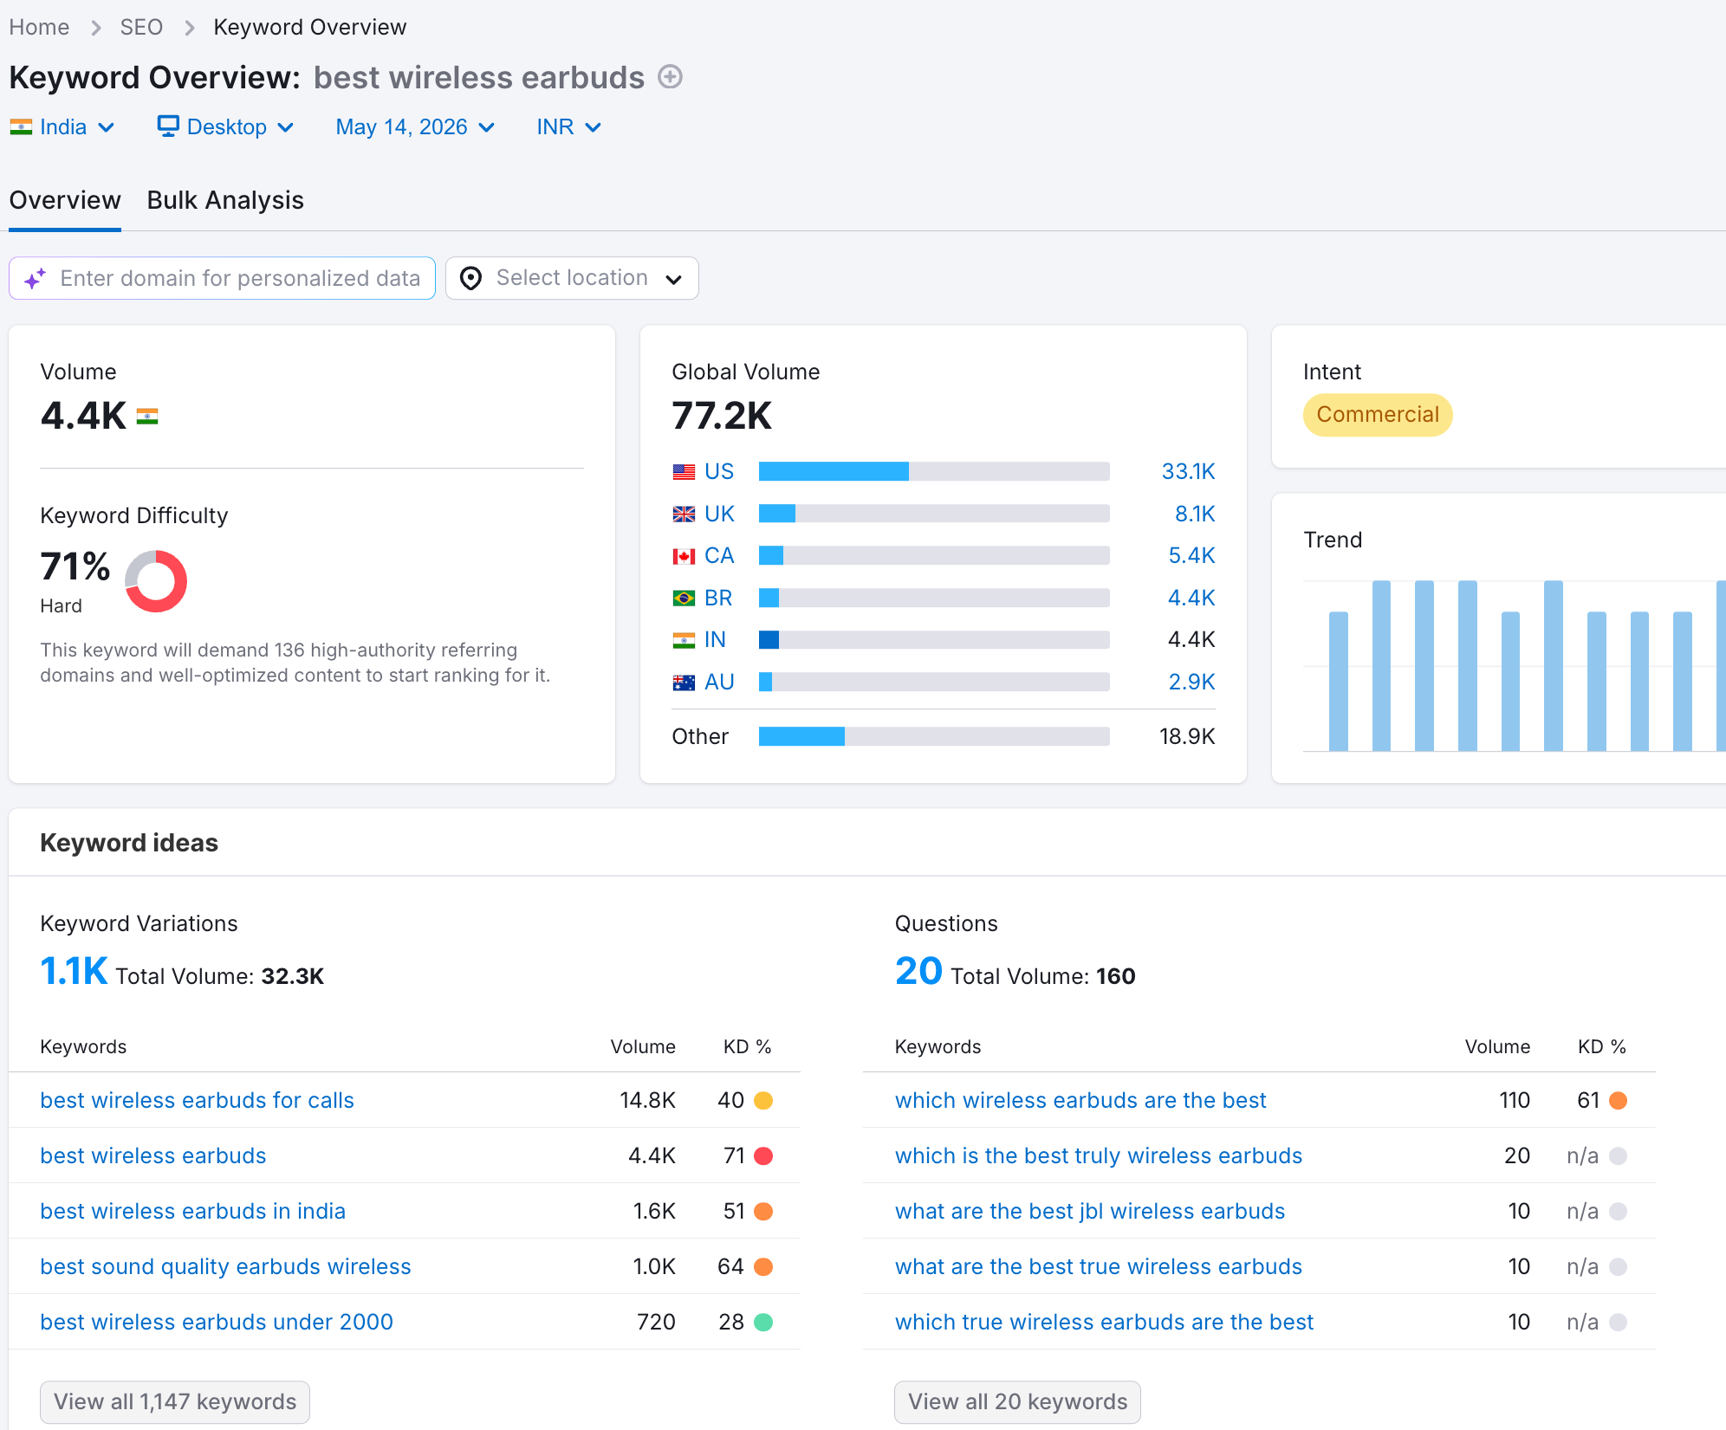Click orange KD dot for which wireless earbuds
Viewport: 1726px width, 1430px height.
pos(1618,1101)
